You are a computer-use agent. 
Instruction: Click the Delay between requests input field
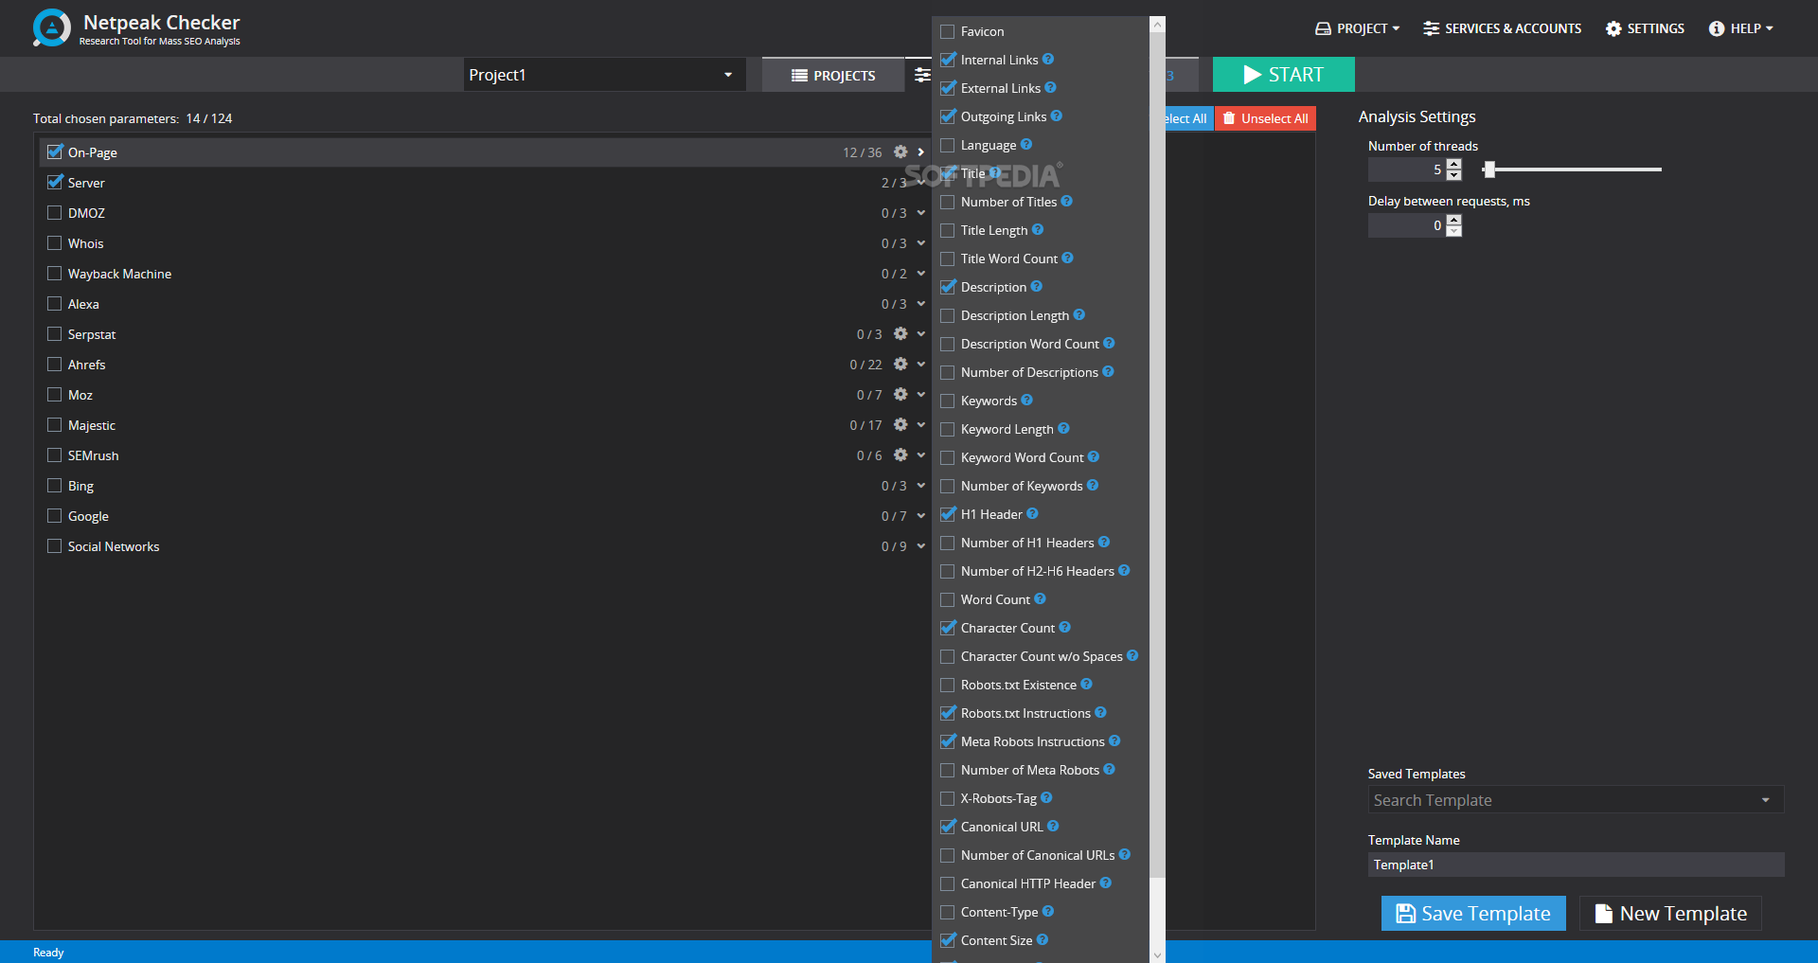(x=1407, y=225)
